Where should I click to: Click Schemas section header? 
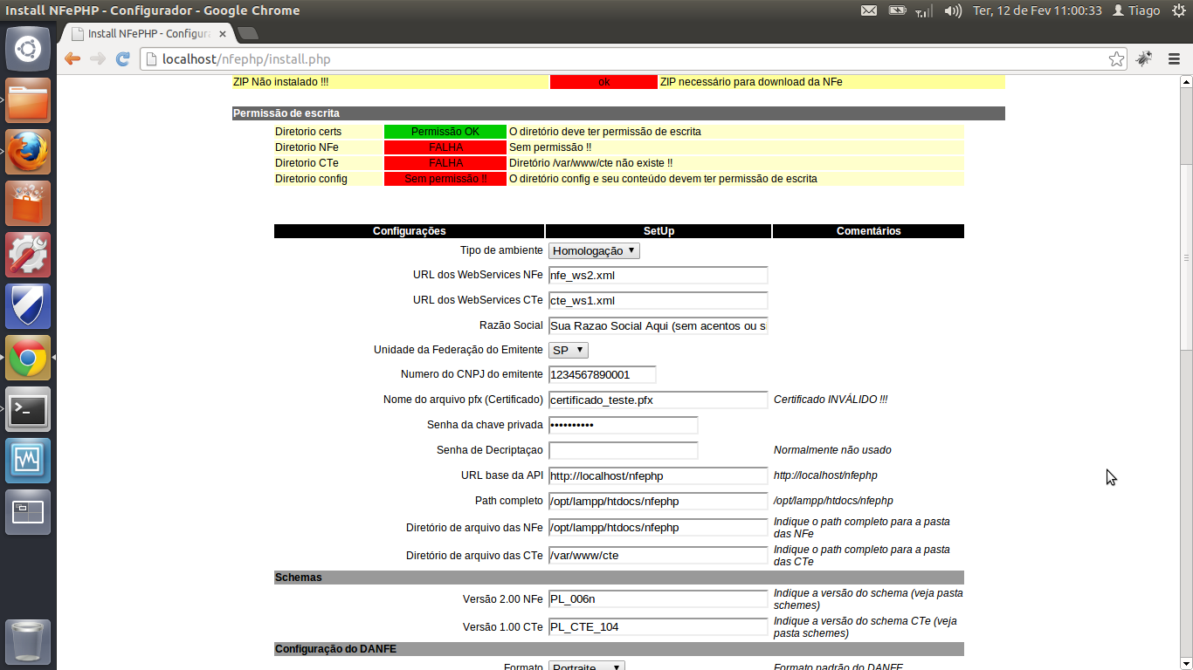point(619,578)
